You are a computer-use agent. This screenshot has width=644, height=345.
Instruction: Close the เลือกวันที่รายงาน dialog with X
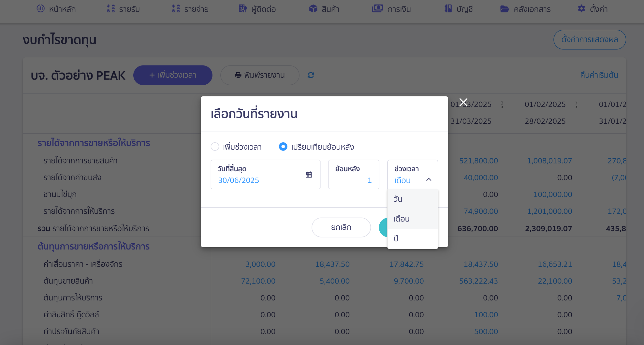click(x=463, y=102)
